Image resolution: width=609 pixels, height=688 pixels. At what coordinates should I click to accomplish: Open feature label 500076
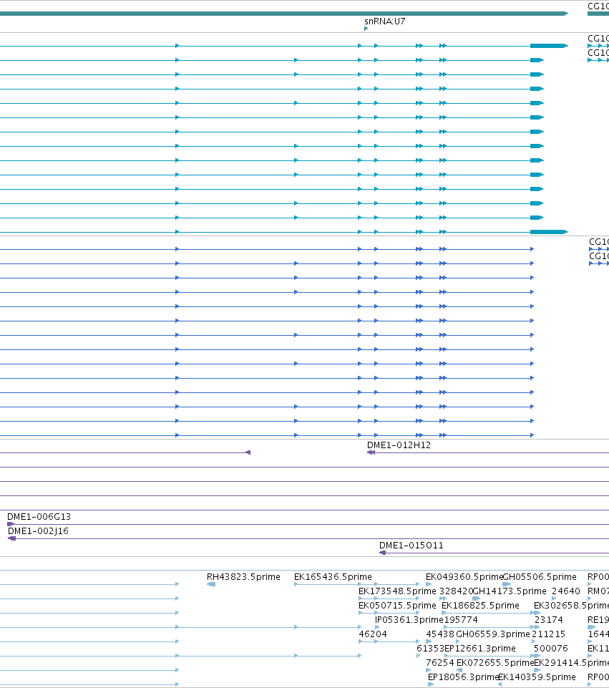551,649
